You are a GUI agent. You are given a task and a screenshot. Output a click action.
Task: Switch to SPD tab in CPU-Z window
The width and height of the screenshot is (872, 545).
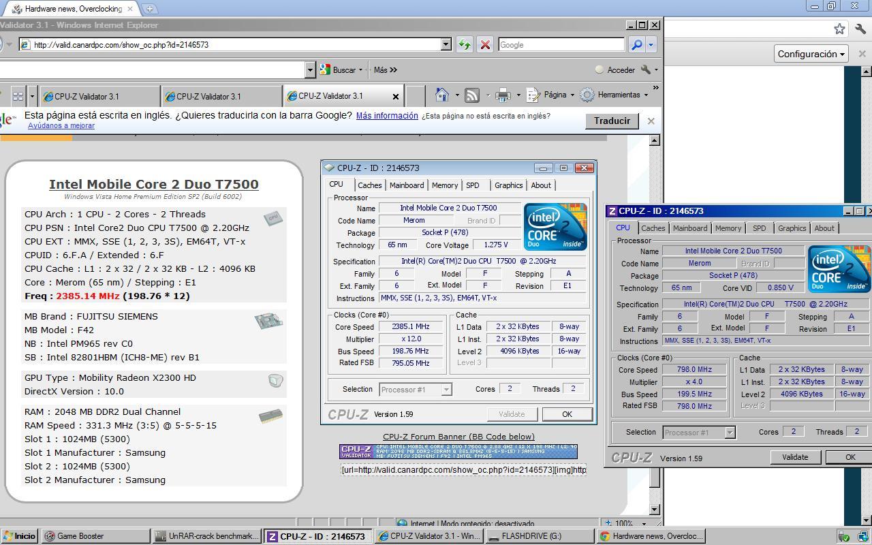(759, 228)
